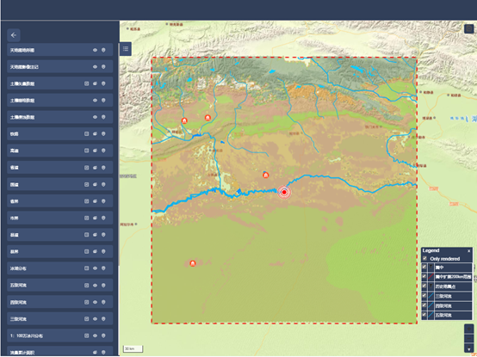Show the 铁路 layer with eye icon

95,134
